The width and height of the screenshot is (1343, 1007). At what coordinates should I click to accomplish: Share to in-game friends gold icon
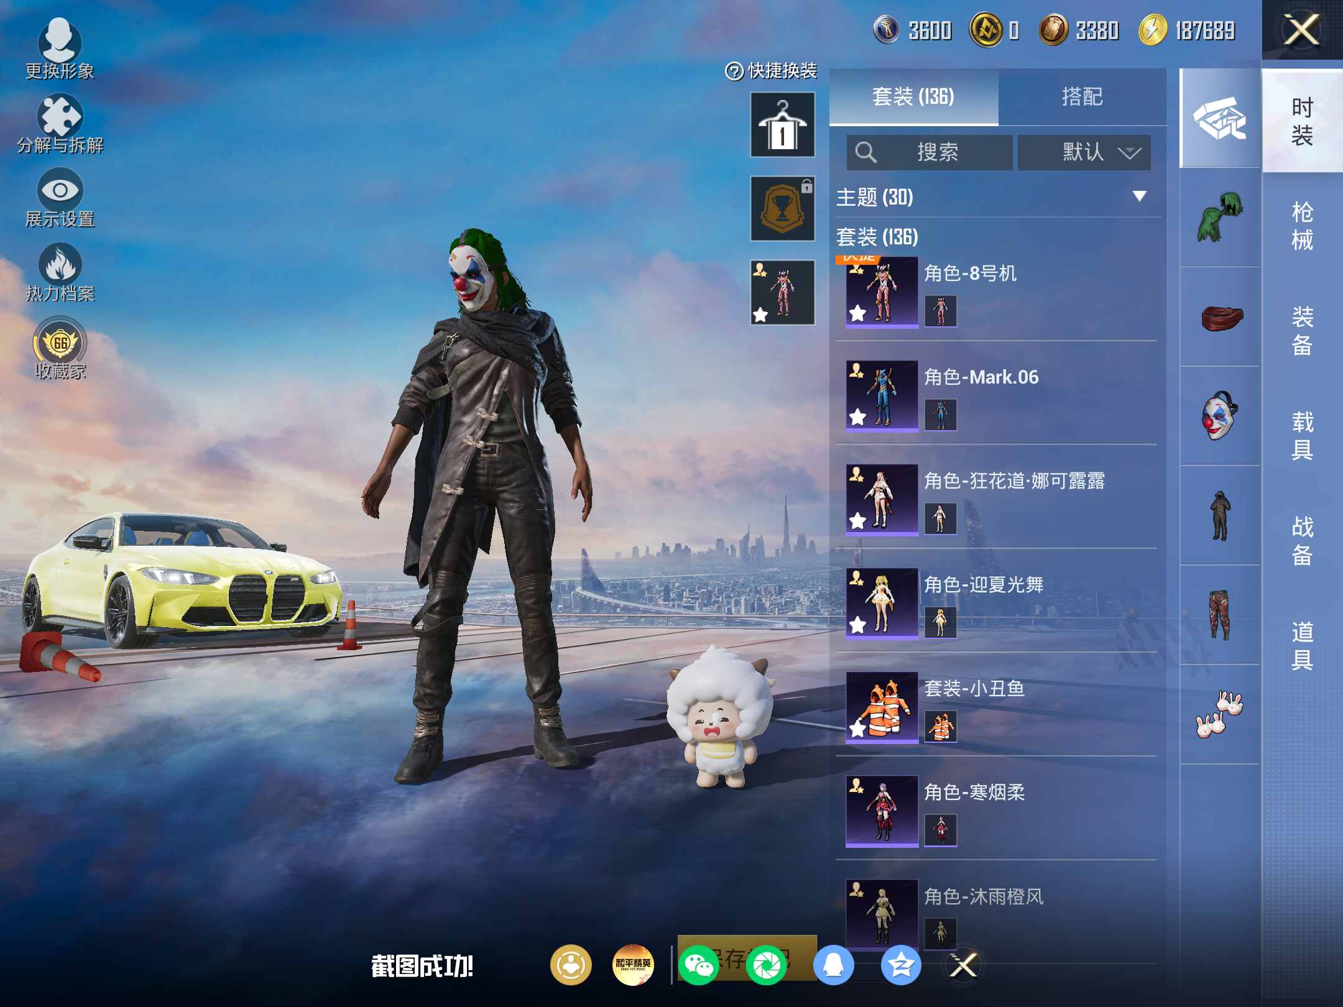pyautogui.click(x=571, y=965)
